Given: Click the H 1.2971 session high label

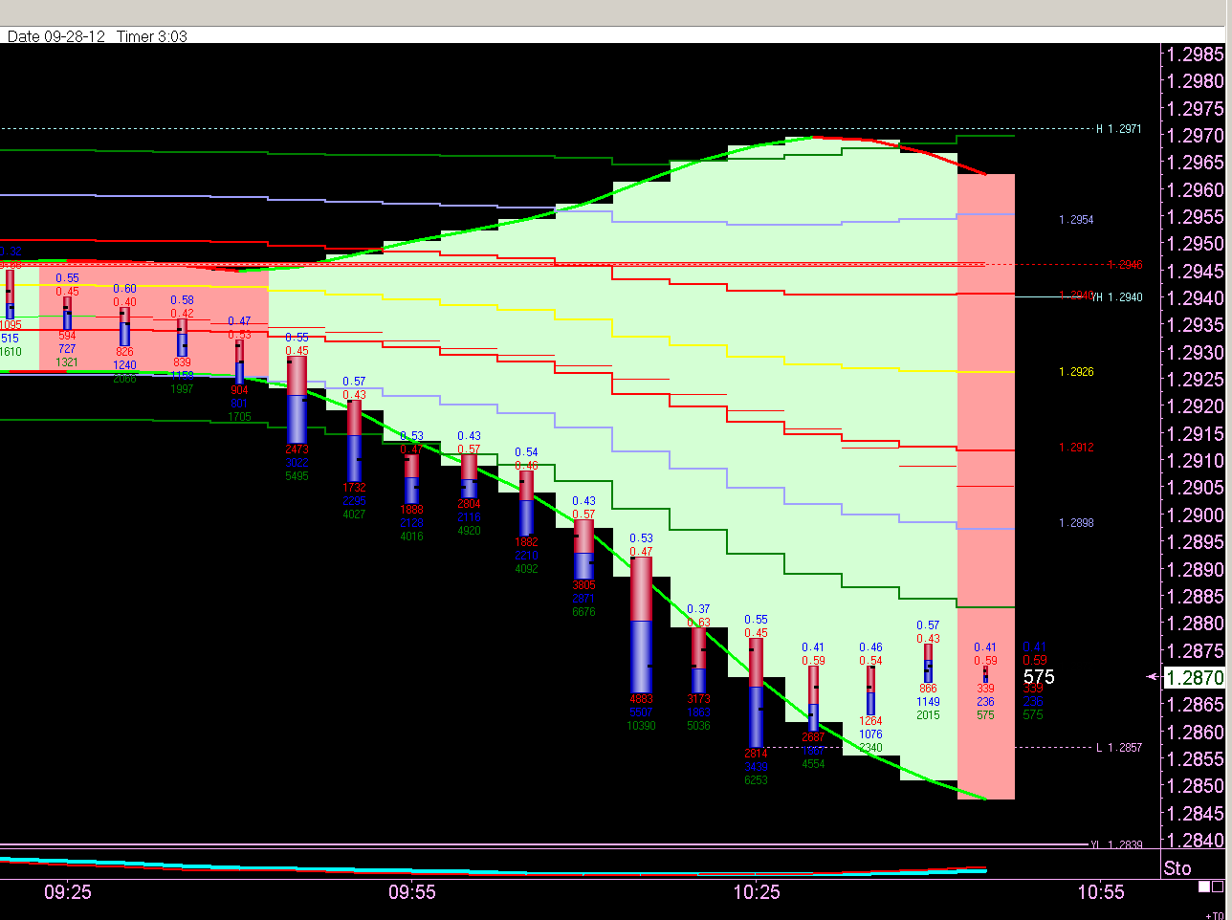Looking at the screenshot, I should pos(1118,129).
